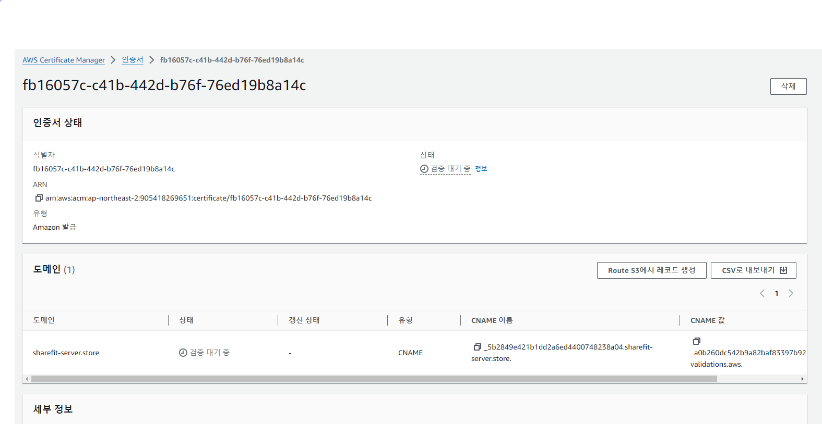Click the ARN text arn:aws:acm:ap-northeast-2
Screen dimensions: 822x424
coord(208,198)
